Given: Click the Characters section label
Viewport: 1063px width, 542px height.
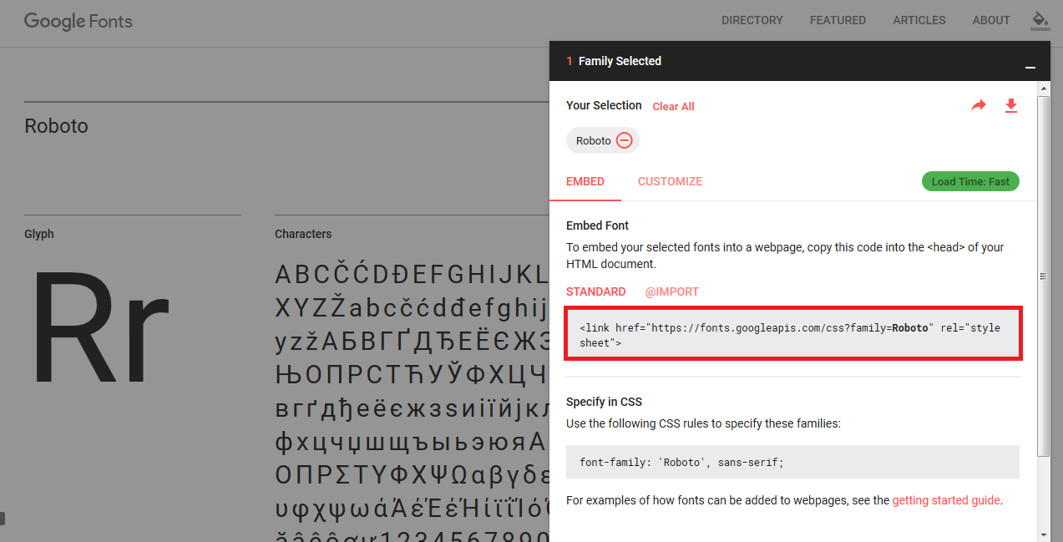Looking at the screenshot, I should 303,234.
